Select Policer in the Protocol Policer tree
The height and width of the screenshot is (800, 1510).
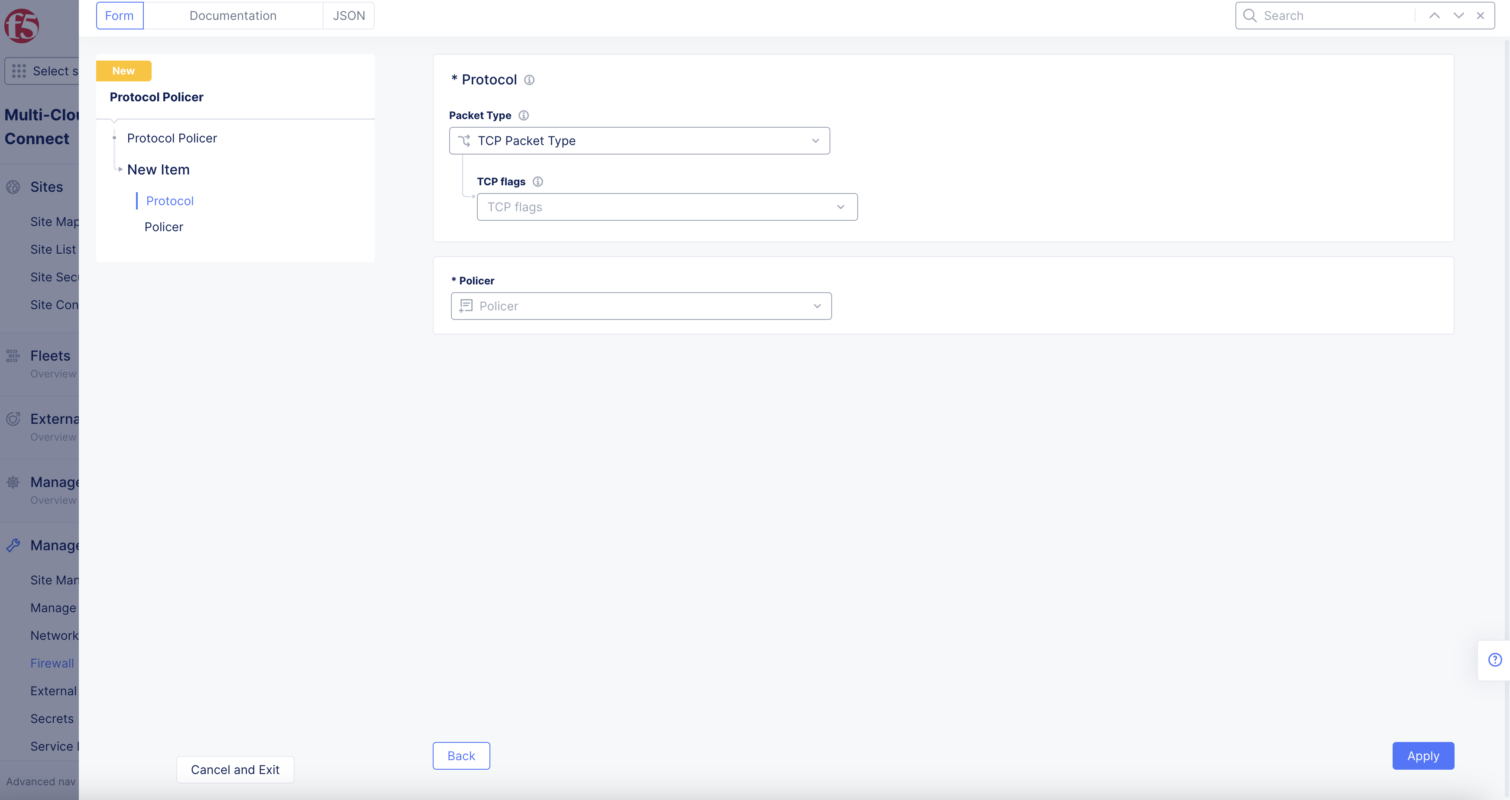tap(164, 227)
